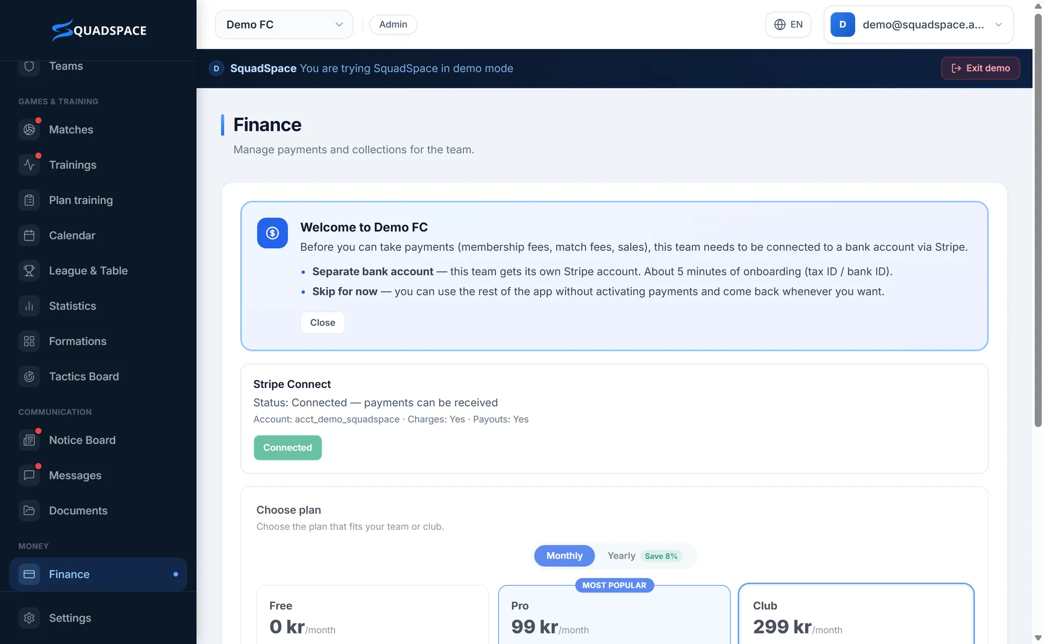This screenshot has width=1044, height=644.
Task: Open Messages section
Action: click(x=98, y=475)
